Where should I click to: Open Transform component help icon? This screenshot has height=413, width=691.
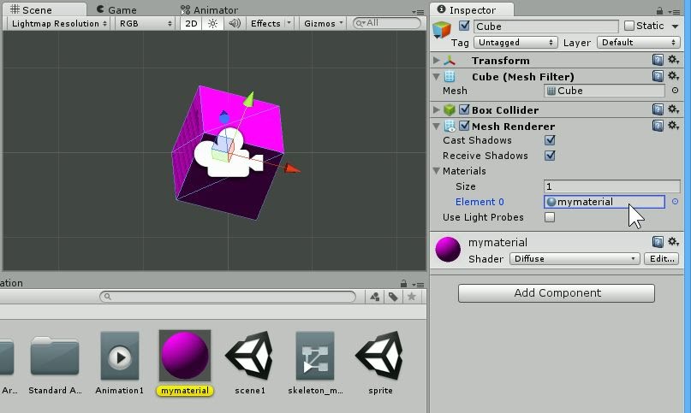pos(658,61)
